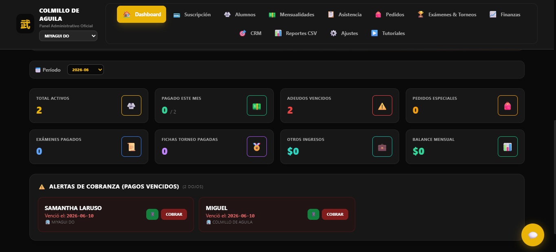556x252 pixels.
Task: Click the green receipt icon for Samantha Laruso
Action: [152, 214]
